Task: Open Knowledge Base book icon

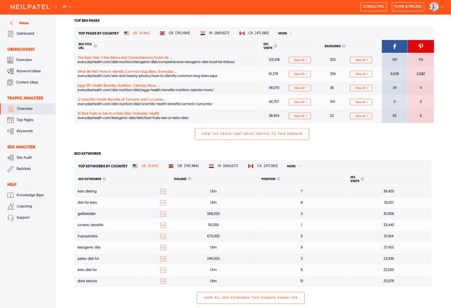Action: point(11,195)
